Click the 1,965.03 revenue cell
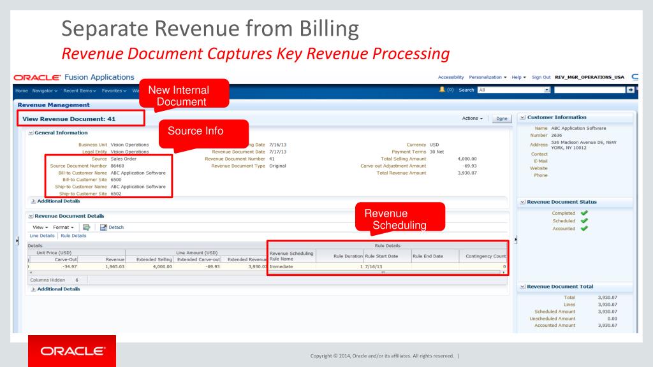This screenshot has width=653, height=367. 115,267
